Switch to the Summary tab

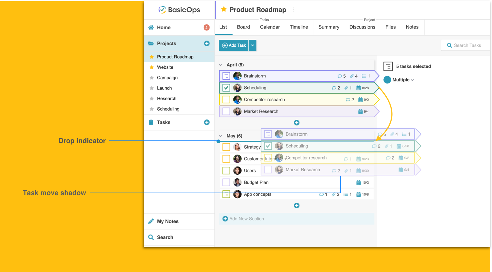pos(329,27)
